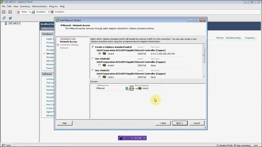Open the View menu
Viewport: 262px width, 147px height.
point(16,7)
